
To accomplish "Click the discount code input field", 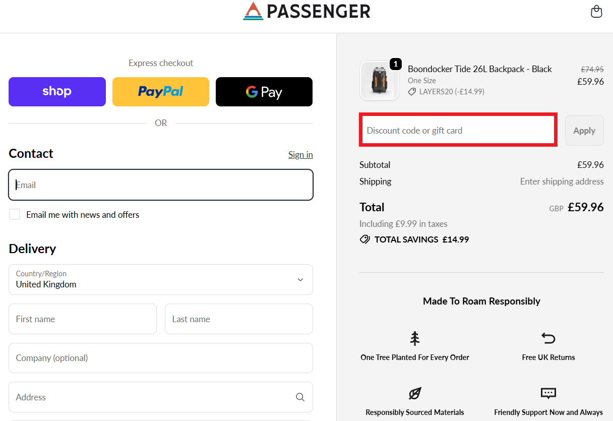I will [x=458, y=130].
